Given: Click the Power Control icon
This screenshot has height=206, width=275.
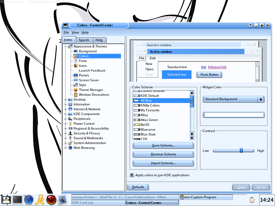Looking at the screenshot, I should coord(70,124).
